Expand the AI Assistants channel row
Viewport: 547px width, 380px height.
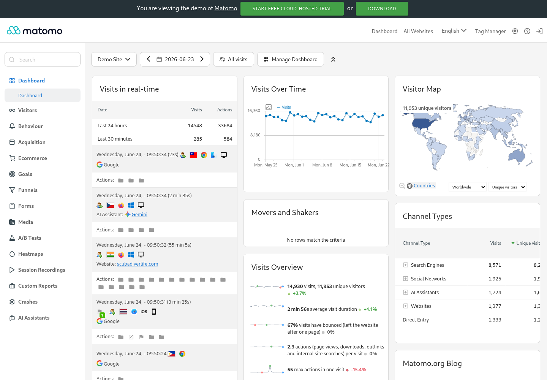(x=405, y=292)
